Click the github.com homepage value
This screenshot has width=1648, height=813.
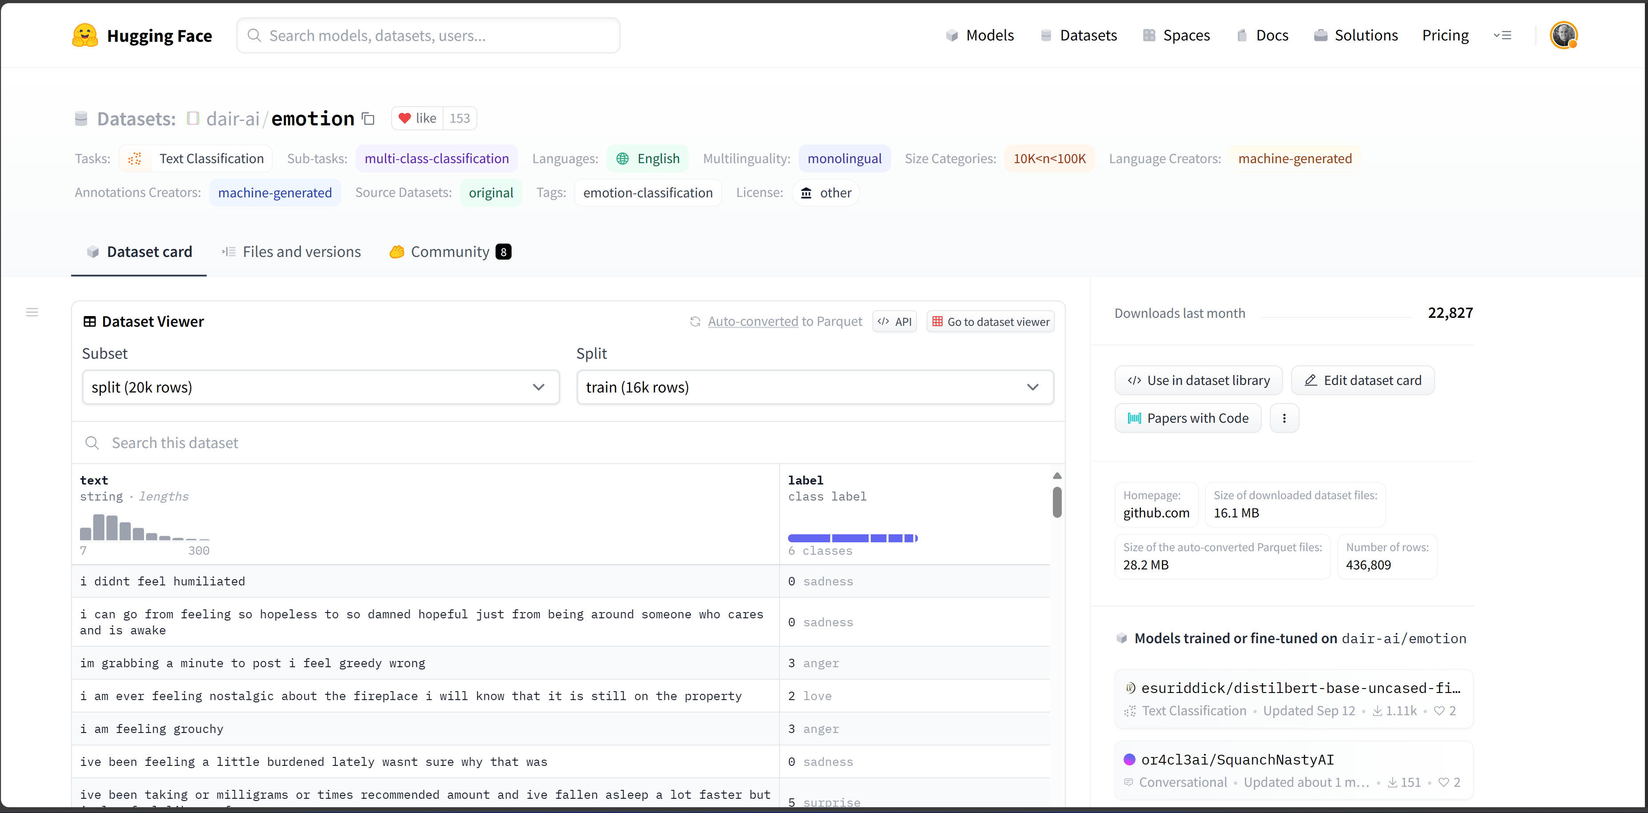(1156, 513)
